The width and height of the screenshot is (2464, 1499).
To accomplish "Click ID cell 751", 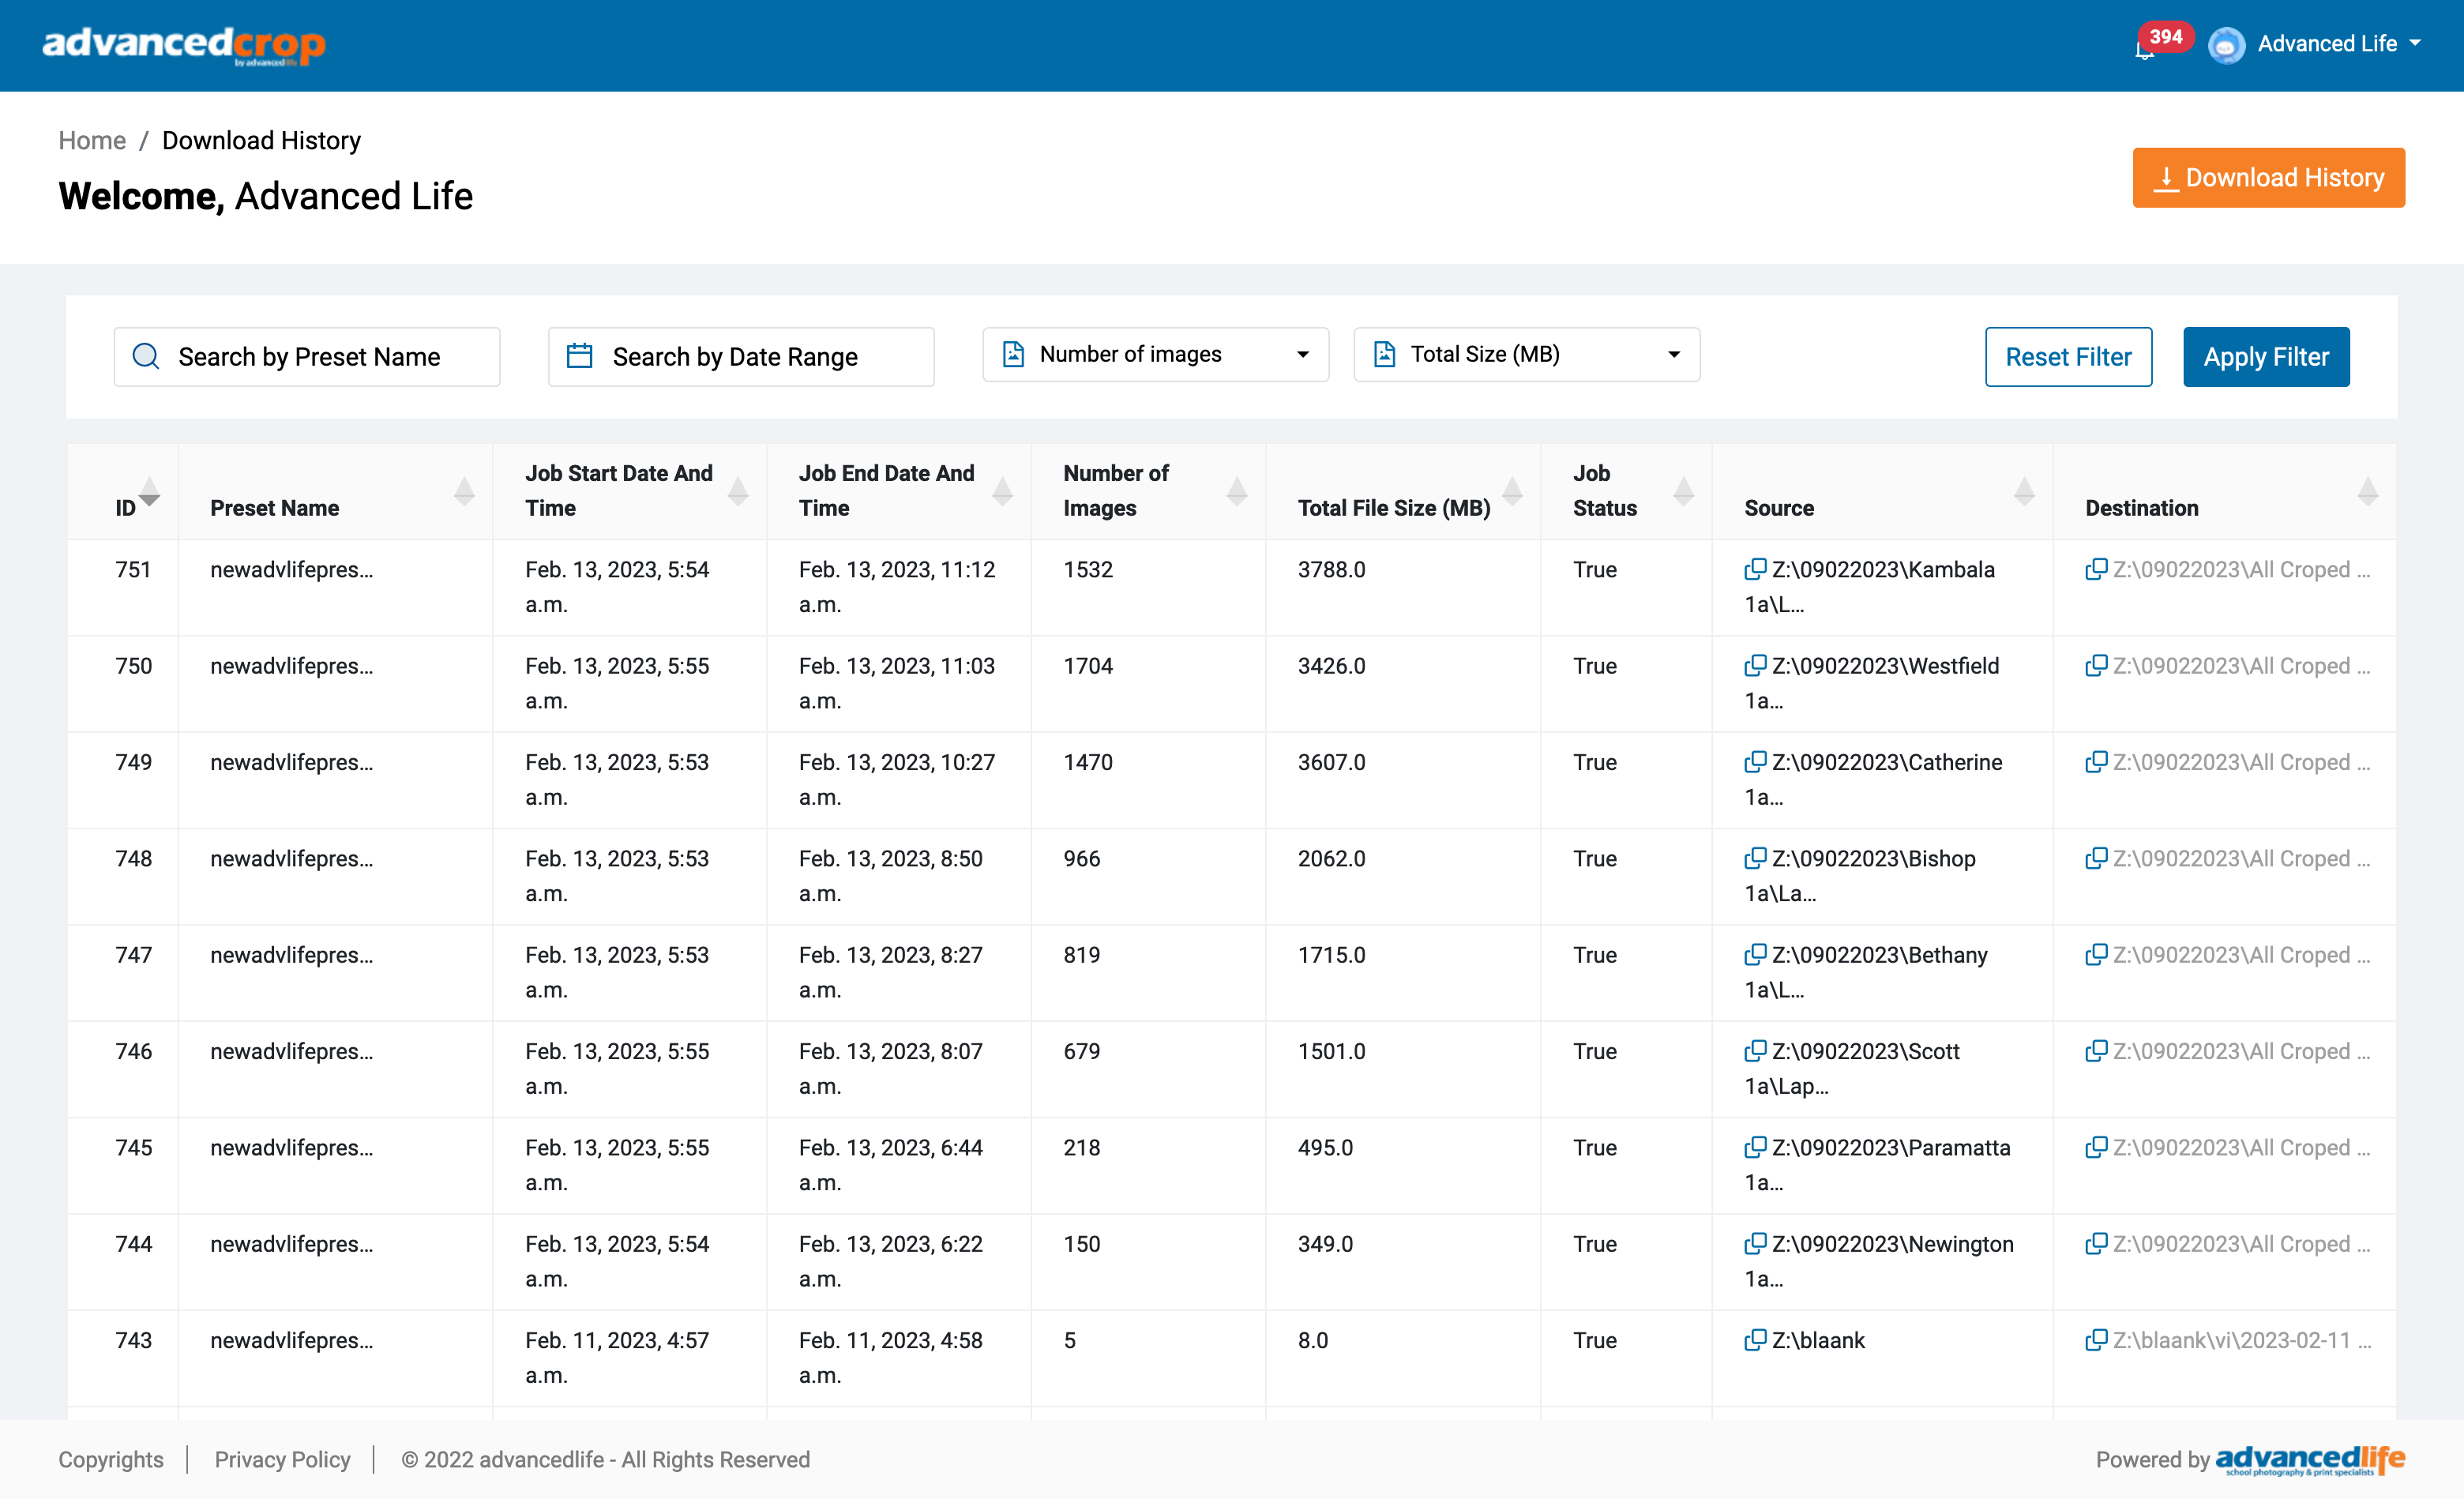I will pyautogui.click(x=133, y=569).
